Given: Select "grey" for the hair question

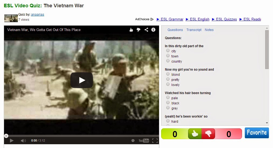Looking at the screenshot, I should (168, 108).
